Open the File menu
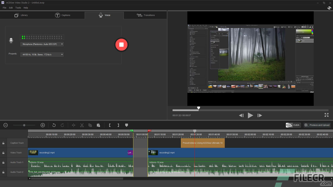 tap(5, 8)
